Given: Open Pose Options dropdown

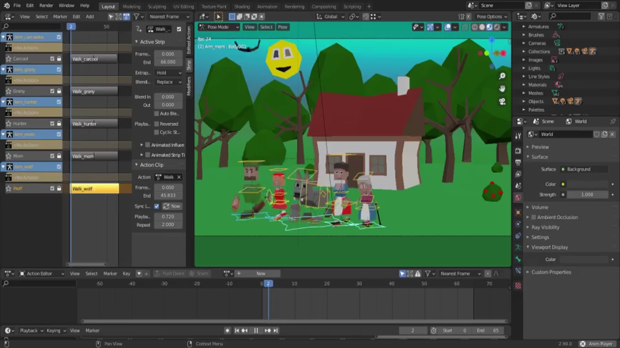Looking at the screenshot, I should (492, 17).
